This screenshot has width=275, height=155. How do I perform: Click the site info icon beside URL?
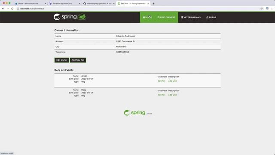tap(18, 9)
